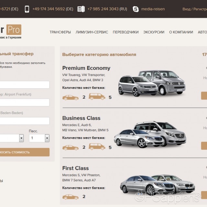Viewport: 207px width, 207px height.
Task: Click the media-reisen Skype contact link
Action: [153, 9]
